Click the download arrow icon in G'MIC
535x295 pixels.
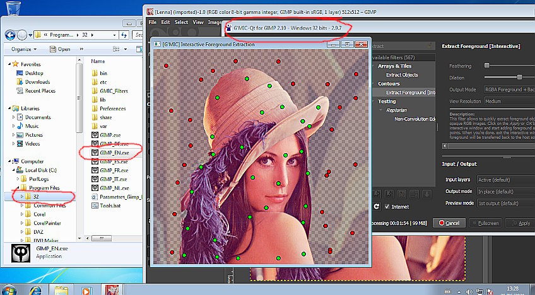pos(426,194)
